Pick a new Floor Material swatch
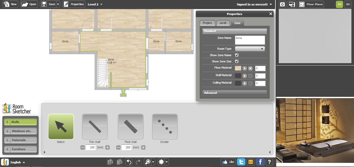This screenshot has width=354, height=167. [x=238, y=68]
